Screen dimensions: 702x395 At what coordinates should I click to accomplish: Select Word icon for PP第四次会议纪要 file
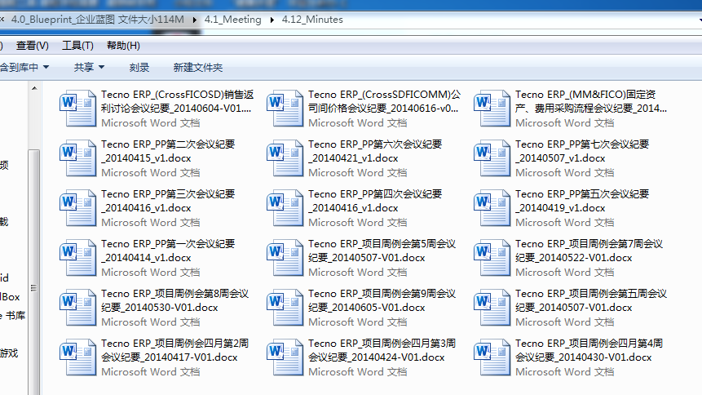coord(285,208)
